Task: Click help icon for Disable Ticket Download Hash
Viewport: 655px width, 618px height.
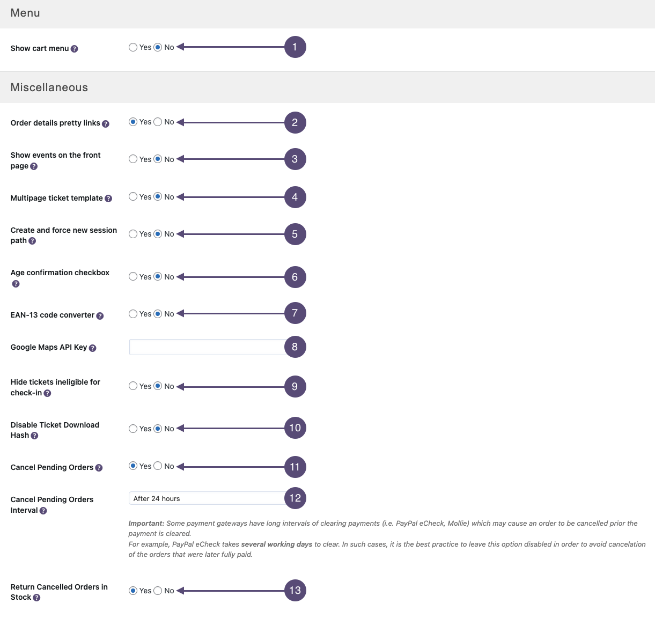Action: [x=34, y=436]
